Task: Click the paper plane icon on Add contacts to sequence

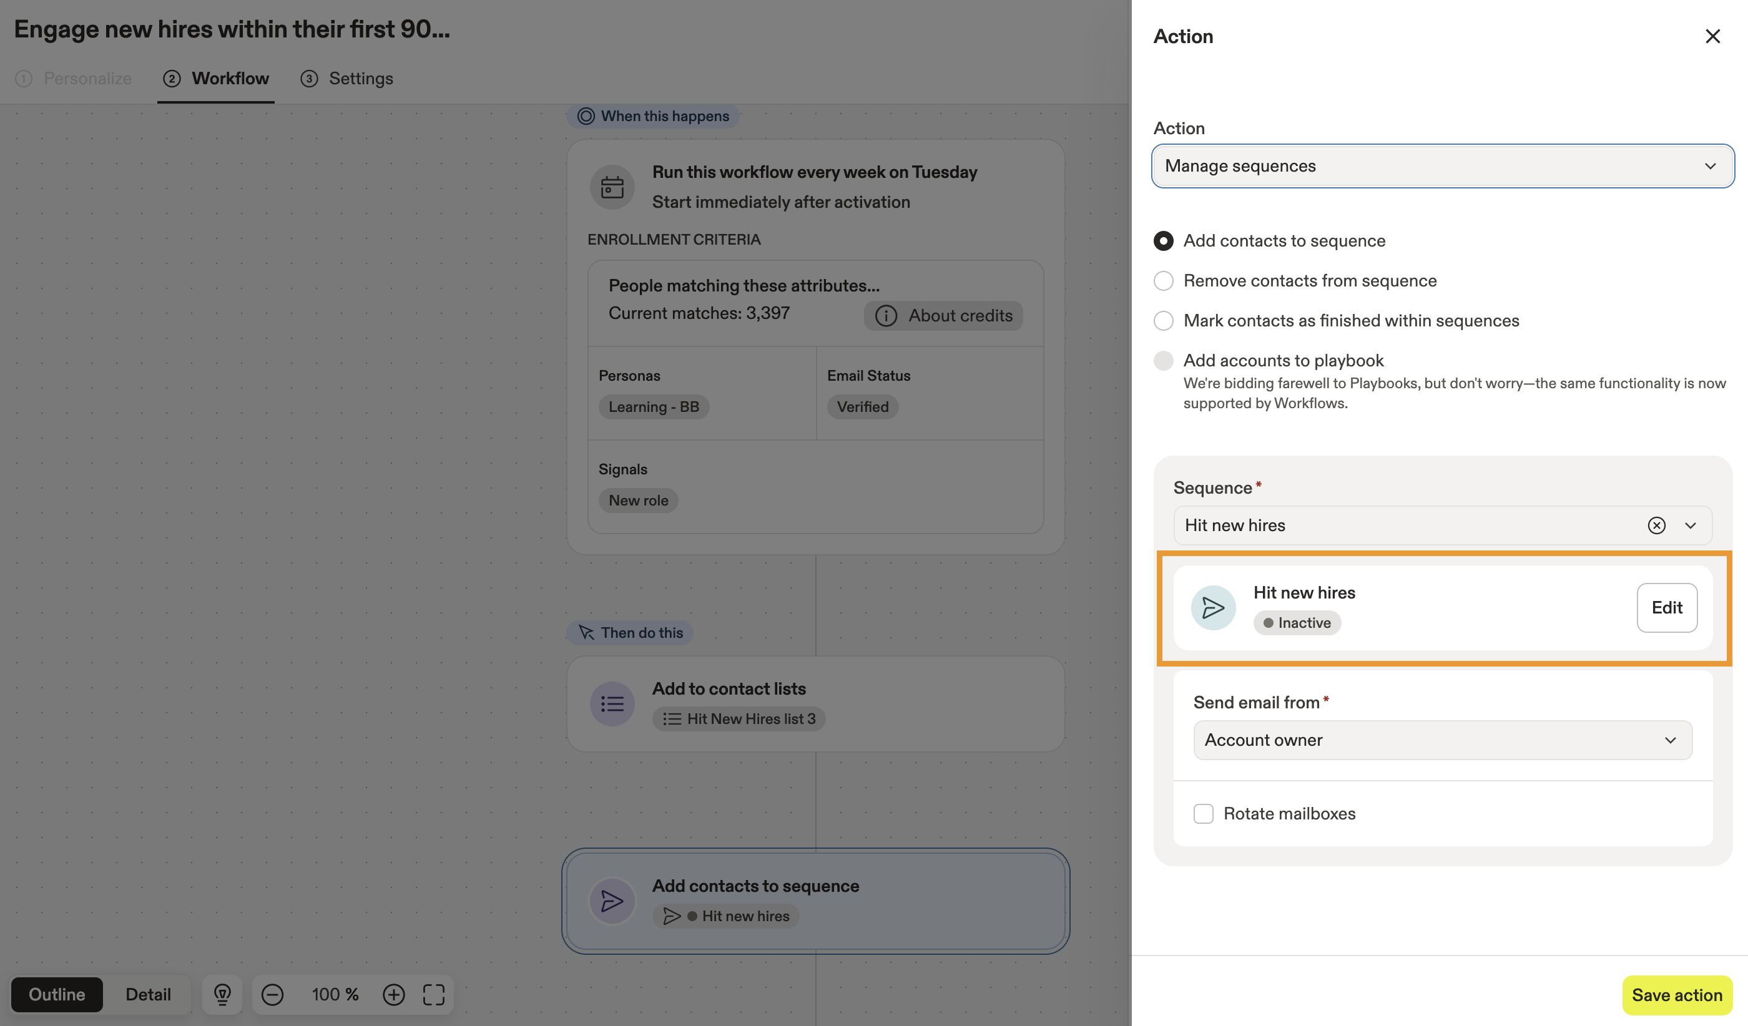Action: point(612,901)
